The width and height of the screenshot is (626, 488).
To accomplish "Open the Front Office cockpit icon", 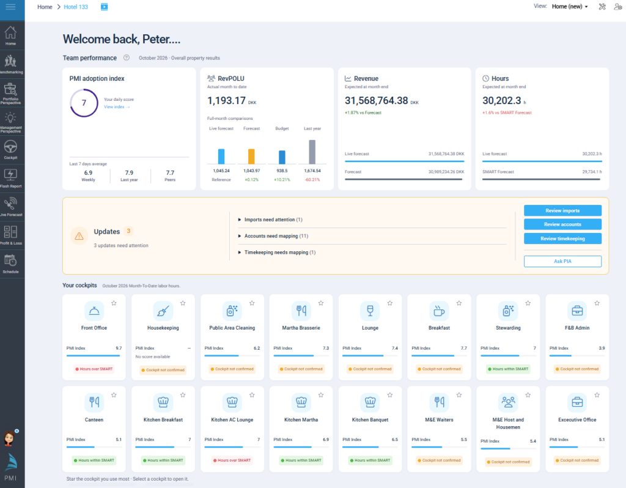I will click(x=94, y=311).
